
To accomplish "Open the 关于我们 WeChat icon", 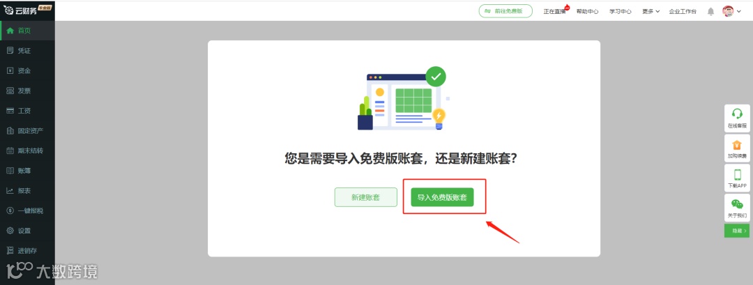I will coord(737,204).
